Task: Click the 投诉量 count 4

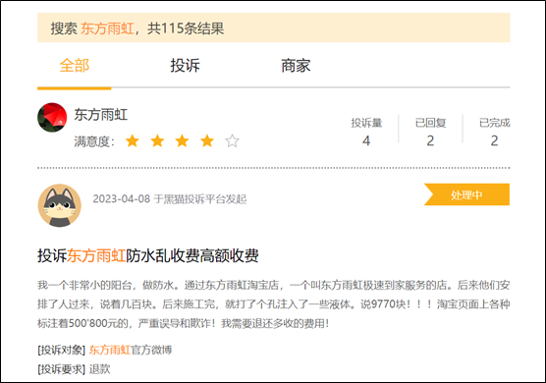Action: 366,140
